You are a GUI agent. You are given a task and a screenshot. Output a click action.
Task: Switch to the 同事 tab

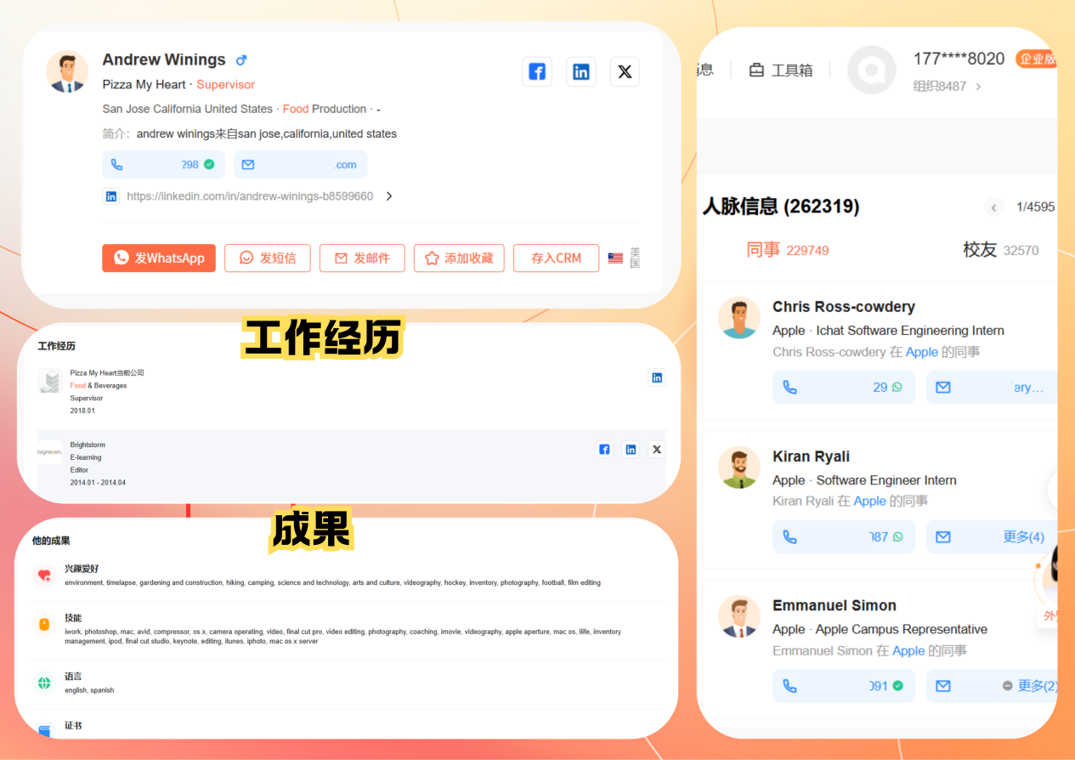[787, 250]
